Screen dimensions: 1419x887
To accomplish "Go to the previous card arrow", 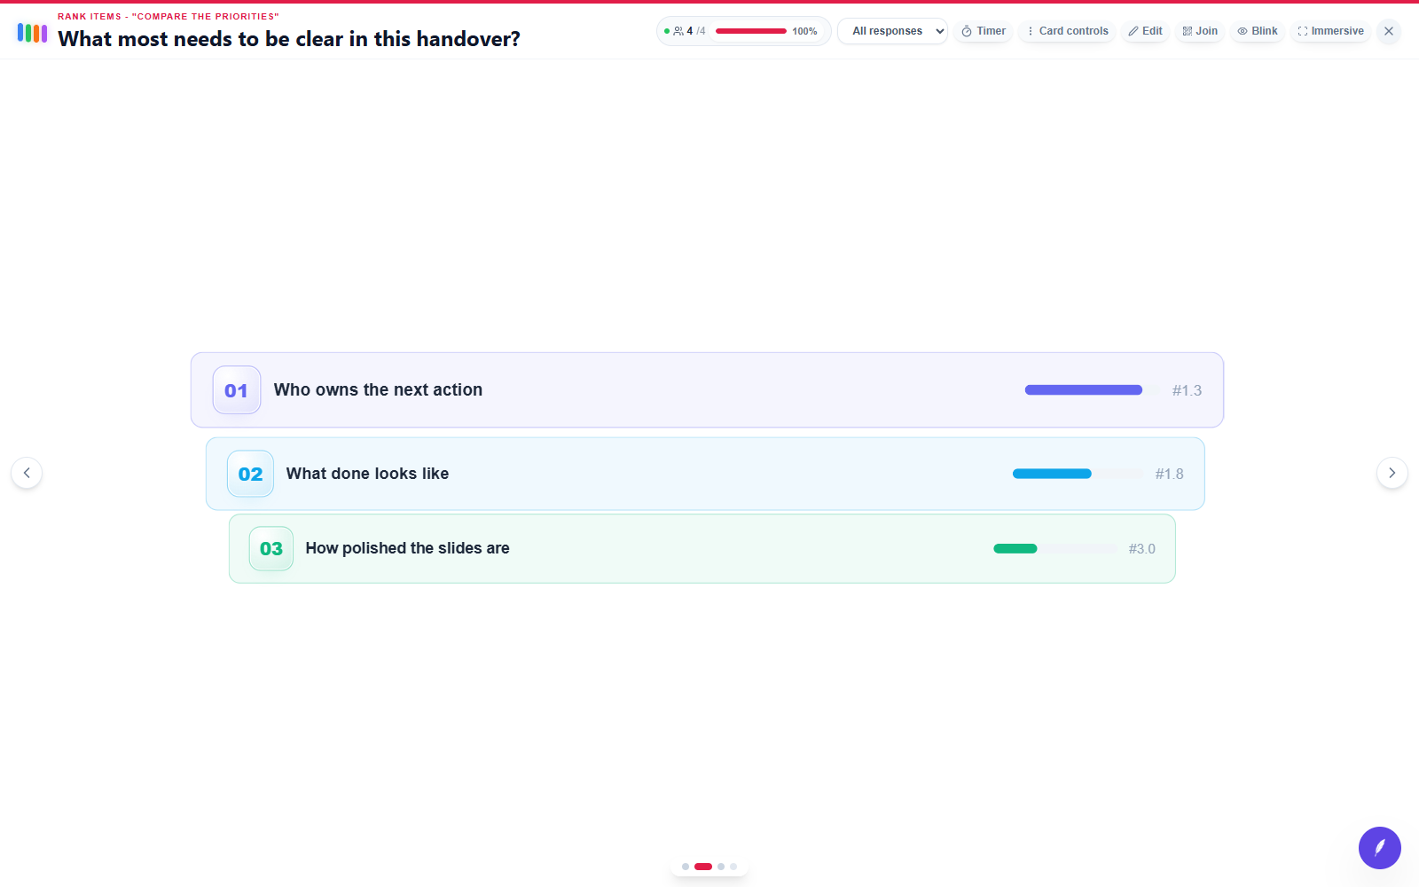I will coord(27,473).
